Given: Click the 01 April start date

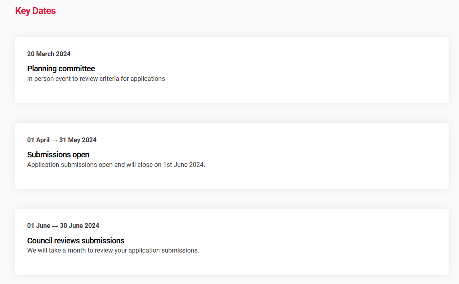Looking at the screenshot, I should pyautogui.click(x=38, y=140).
